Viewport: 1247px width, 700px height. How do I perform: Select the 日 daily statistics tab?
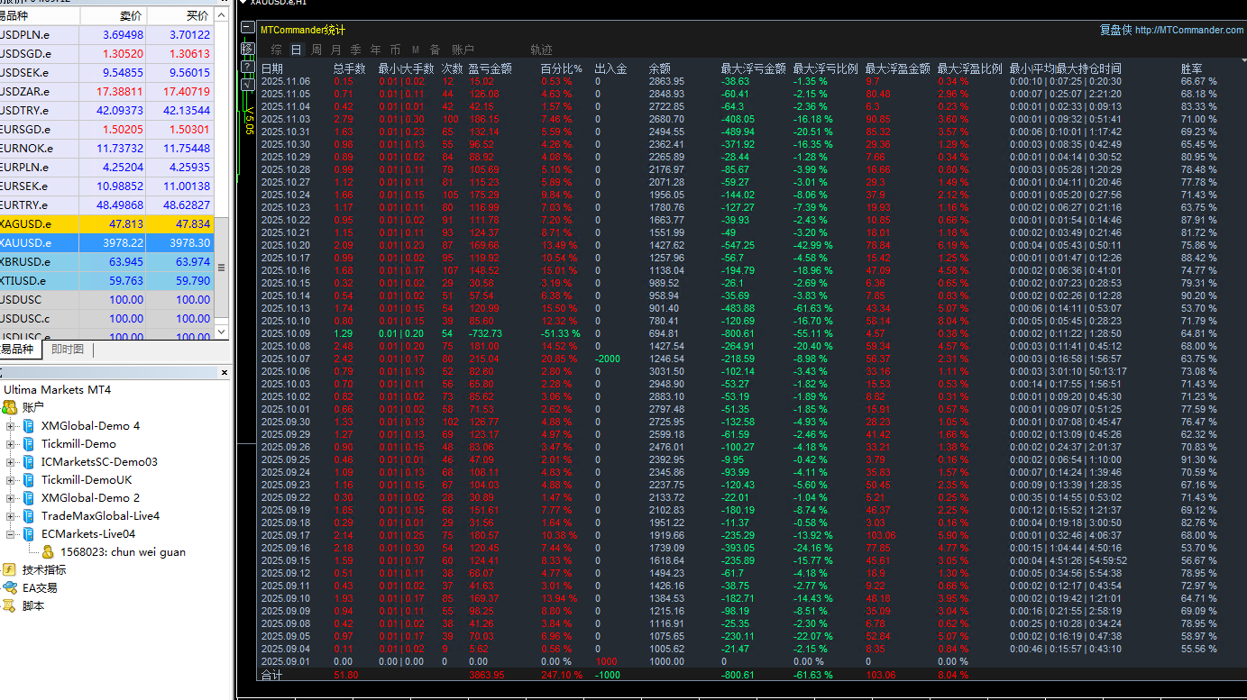pyautogui.click(x=297, y=50)
